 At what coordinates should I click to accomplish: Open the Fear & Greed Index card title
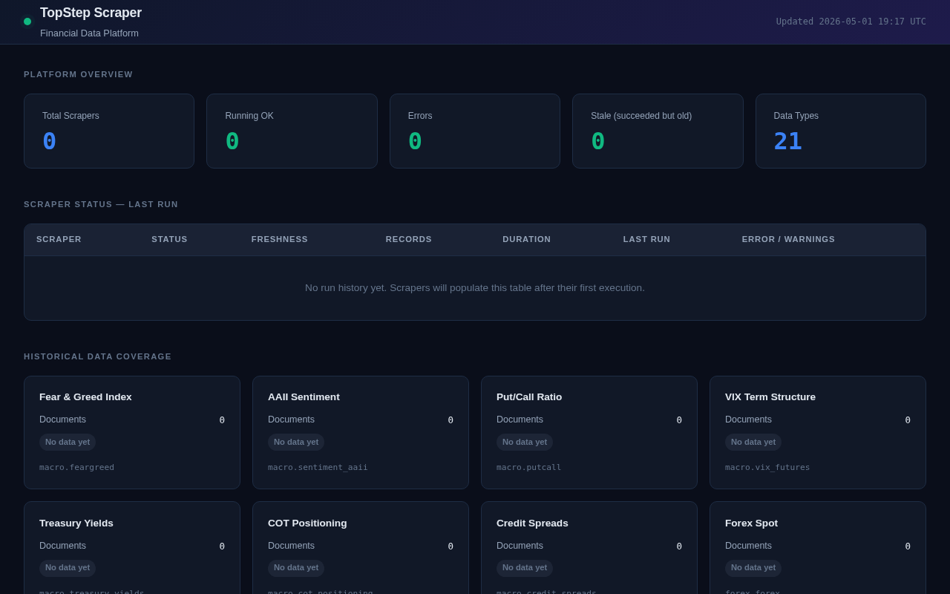(85, 397)
